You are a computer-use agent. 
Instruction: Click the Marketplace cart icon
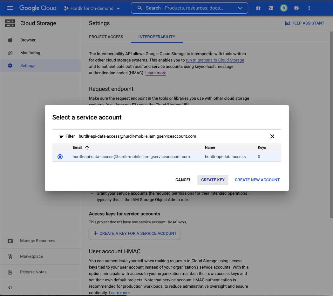(10, 256)
